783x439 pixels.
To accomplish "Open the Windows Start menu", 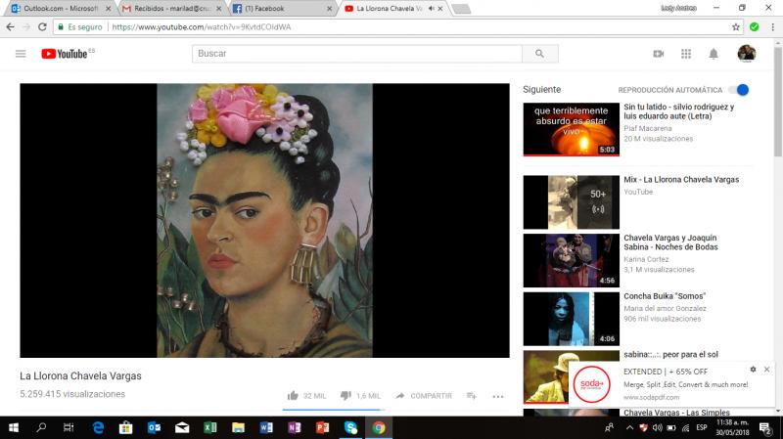I will coord(14,427).
